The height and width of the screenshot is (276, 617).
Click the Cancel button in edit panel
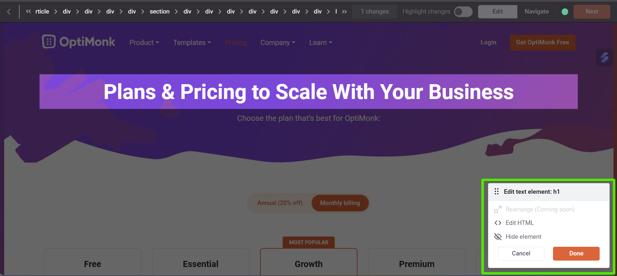tap(521, 254)
